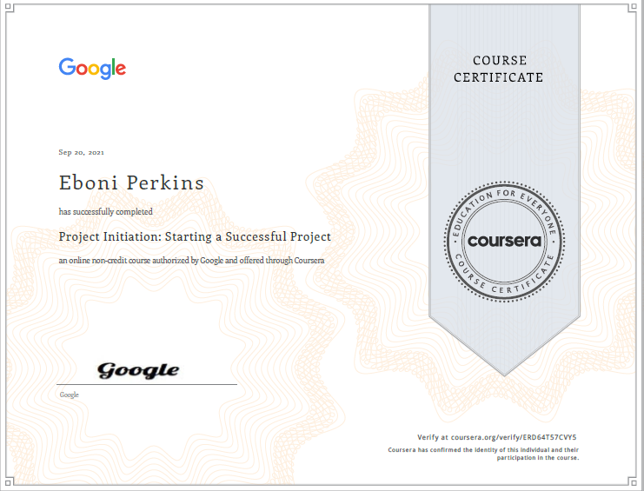Image resolution: width=644 pixels, height=491 pixels.
Task: Click the Coursera circular seal
Action: pyautogui.click(x=504, y=242)
